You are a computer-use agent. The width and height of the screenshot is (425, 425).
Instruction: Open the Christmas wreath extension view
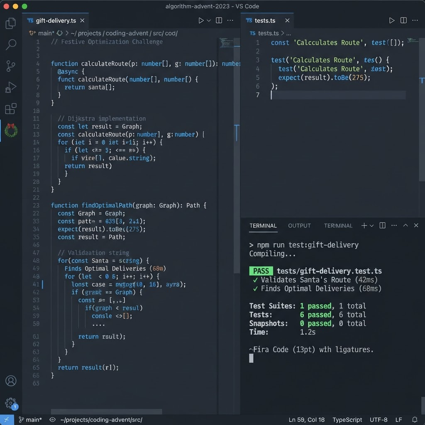click(11, 130)
